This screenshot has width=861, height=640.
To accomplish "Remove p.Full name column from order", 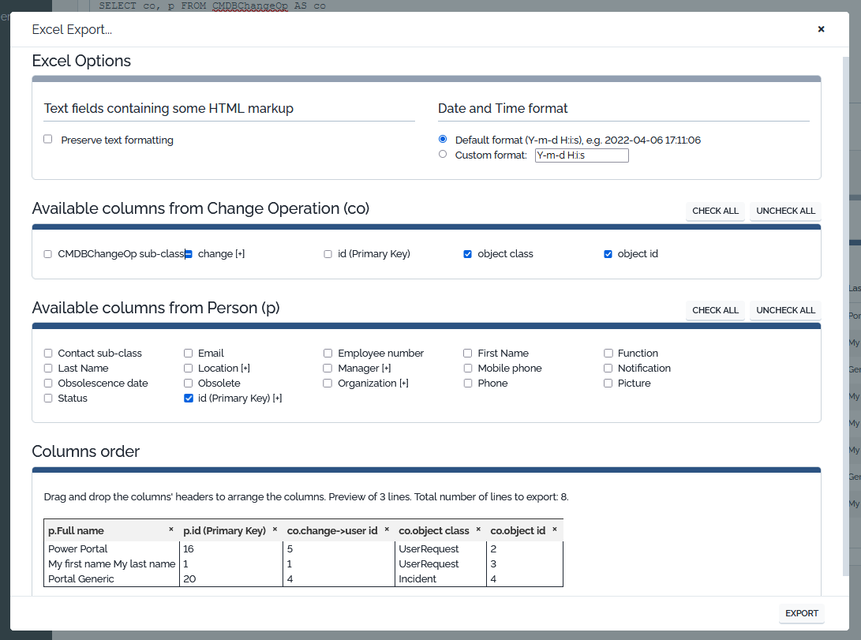I will click(x=171, y=530).
